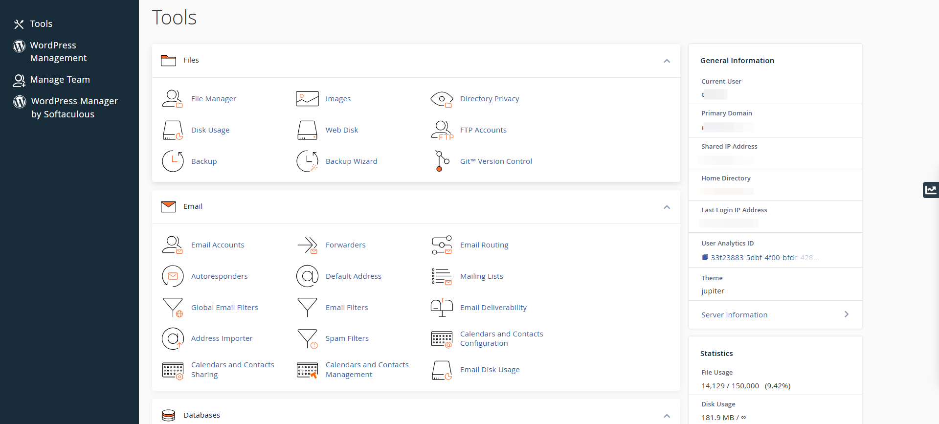Click the User Analytics ID value
This screenshot has width=939, height=424.
(x=764, y=258)
